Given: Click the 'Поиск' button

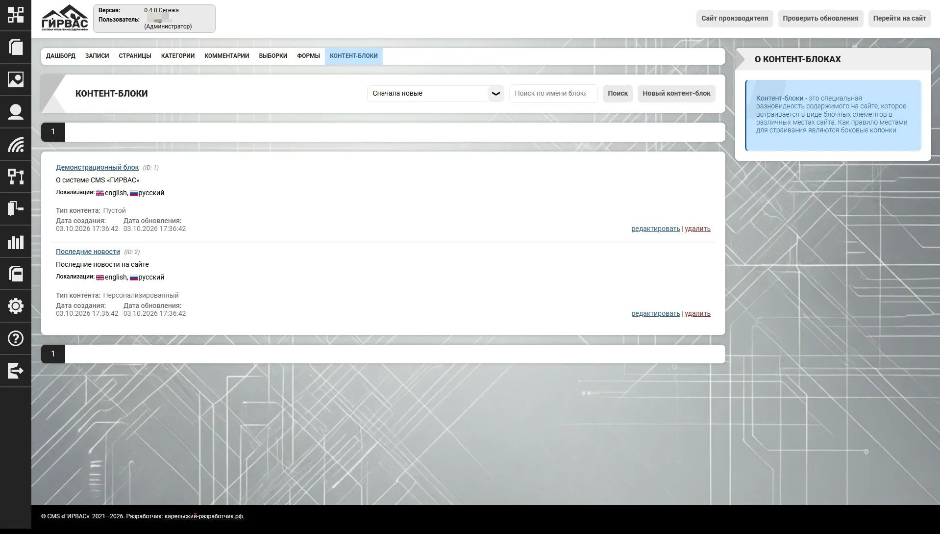Looking at the screenshot, I should tap(618, 93).
